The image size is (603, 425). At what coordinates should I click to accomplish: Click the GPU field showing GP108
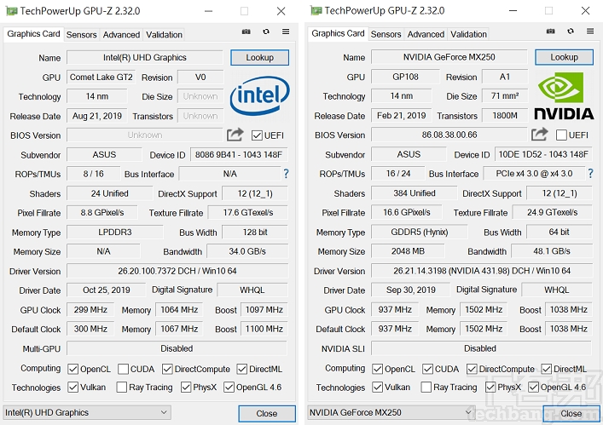405,77
